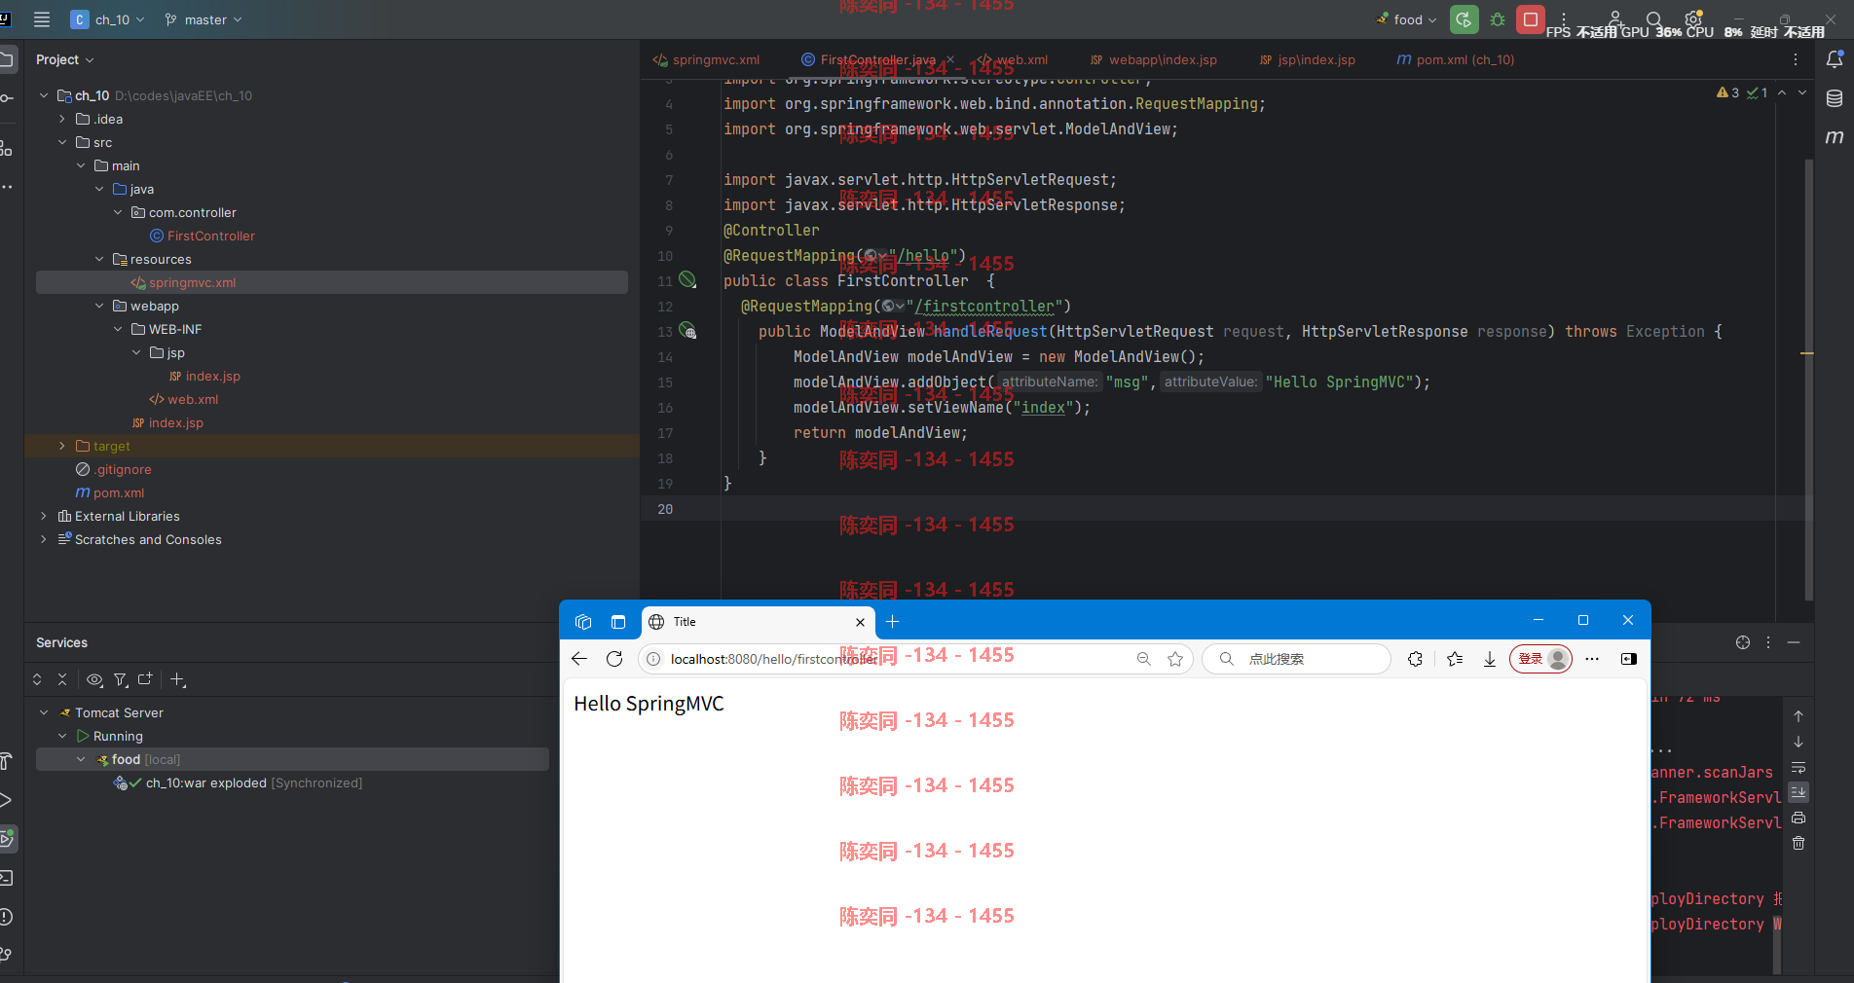Click the debug bug icon

point(1498,19)
